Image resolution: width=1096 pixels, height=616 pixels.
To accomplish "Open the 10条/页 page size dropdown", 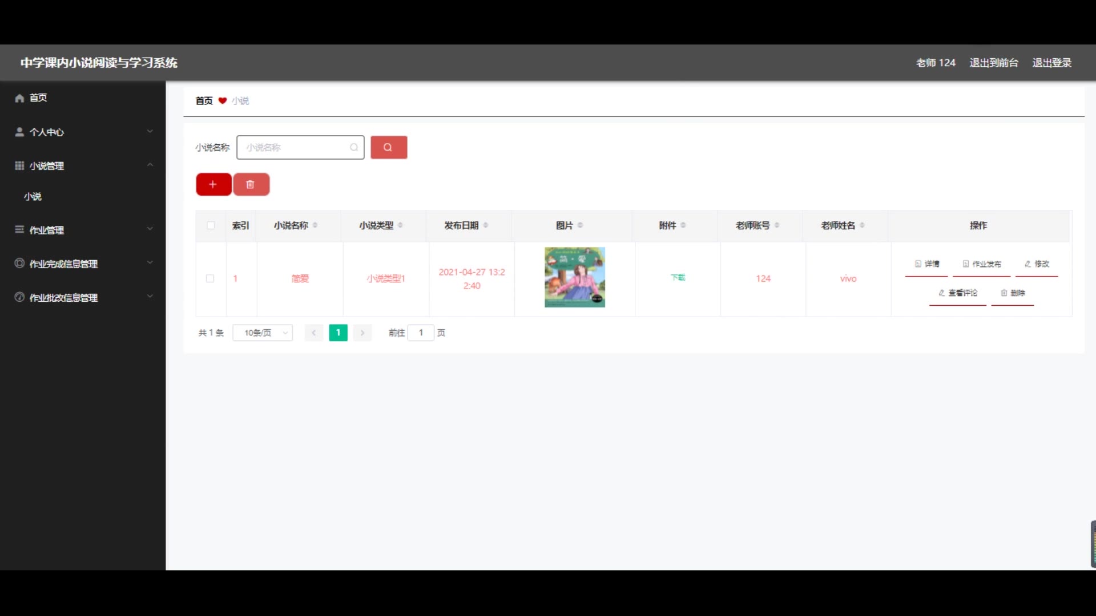I will coord(263,333).
